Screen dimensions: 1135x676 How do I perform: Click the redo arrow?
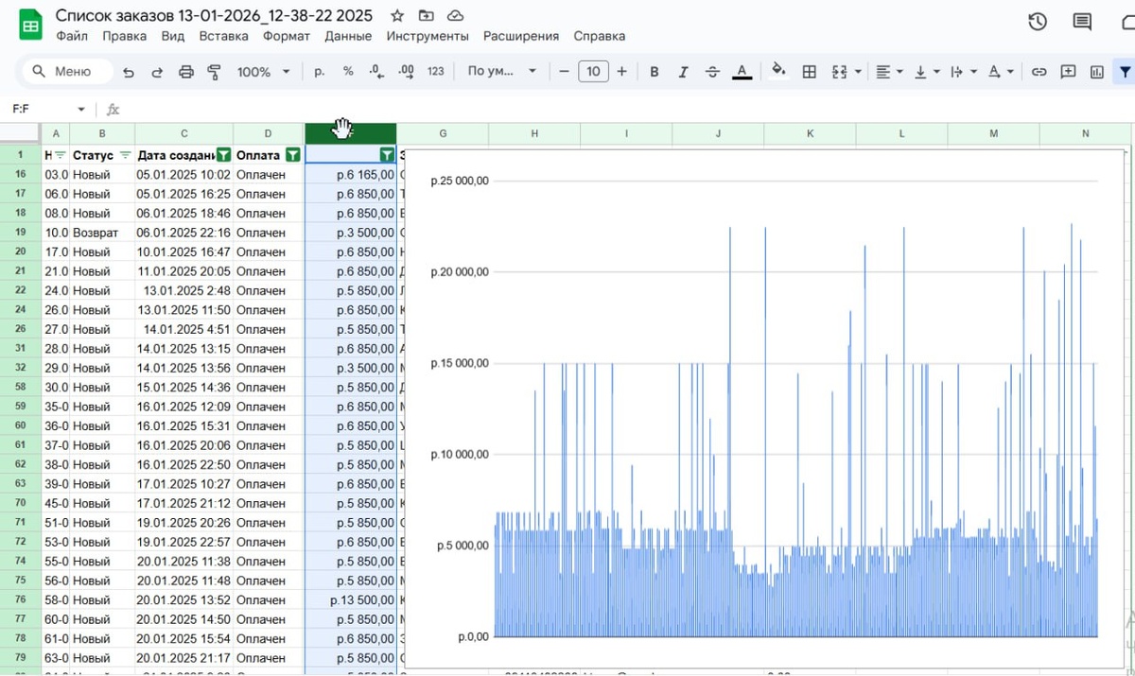157,72
